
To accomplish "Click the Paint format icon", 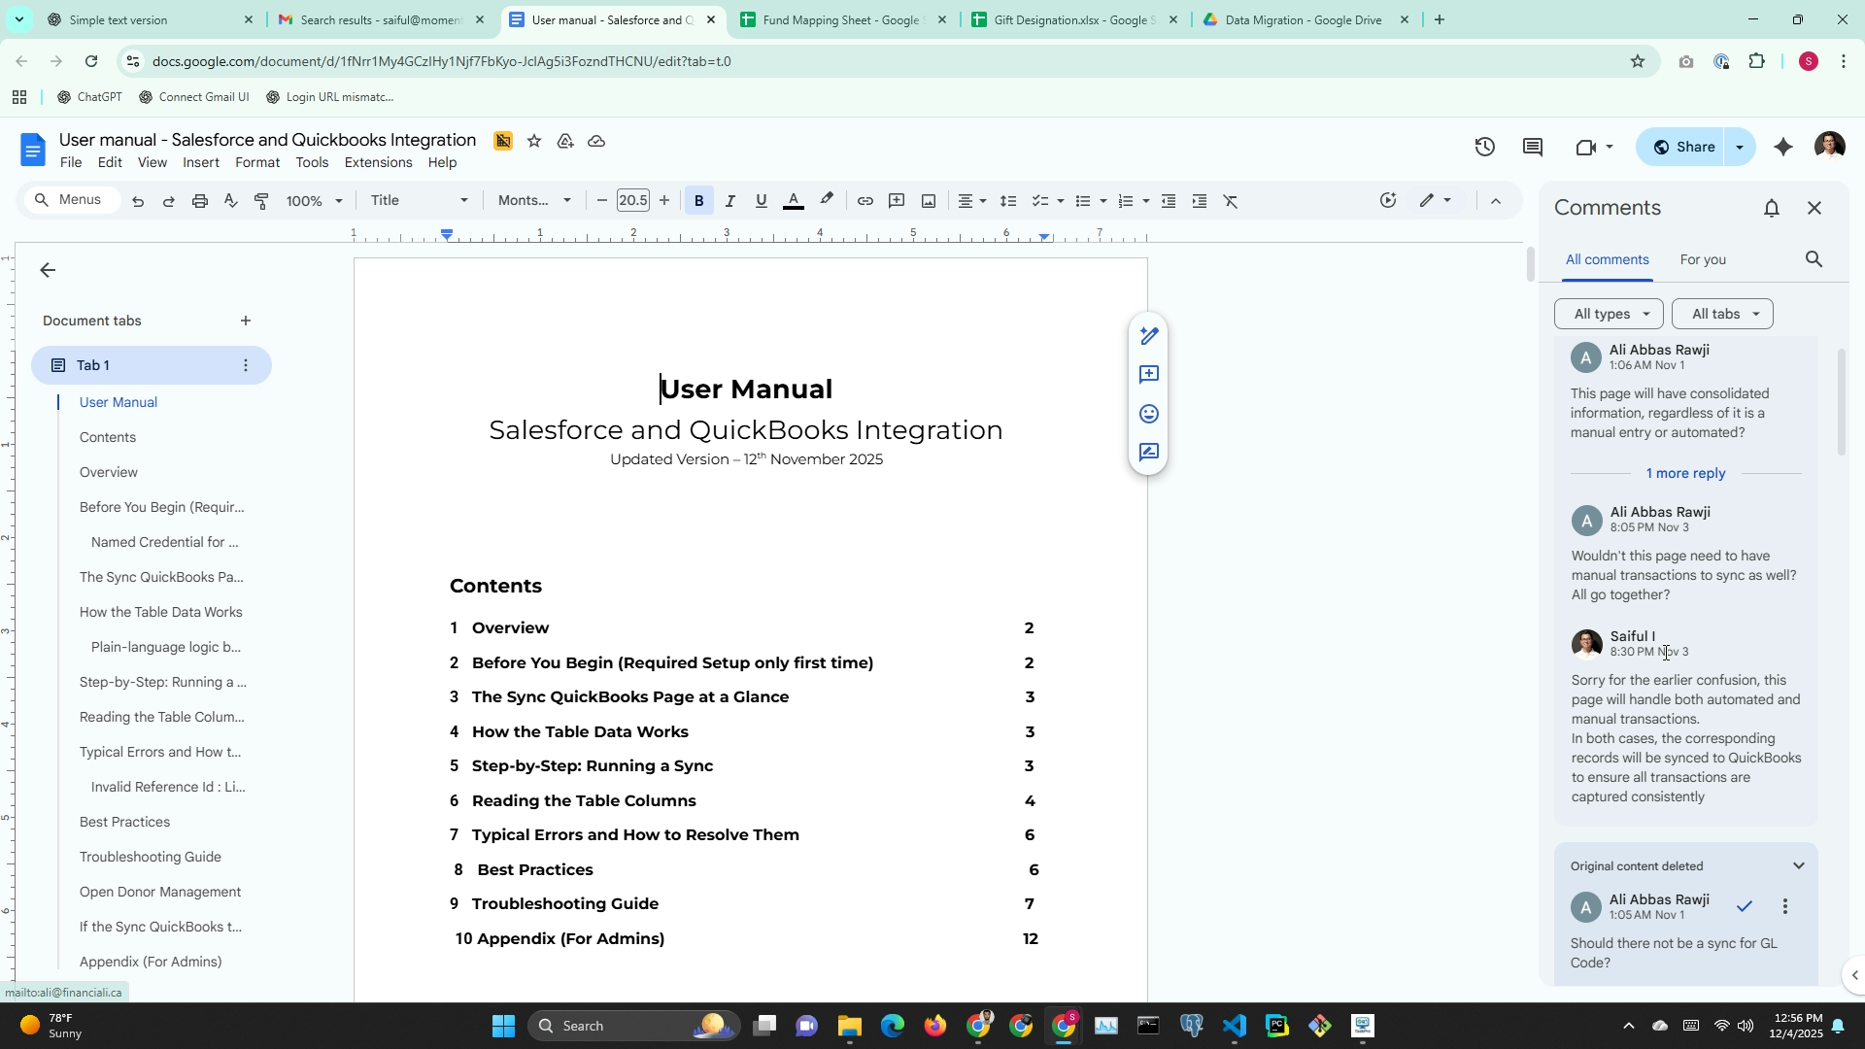I will tap(261, 201).
